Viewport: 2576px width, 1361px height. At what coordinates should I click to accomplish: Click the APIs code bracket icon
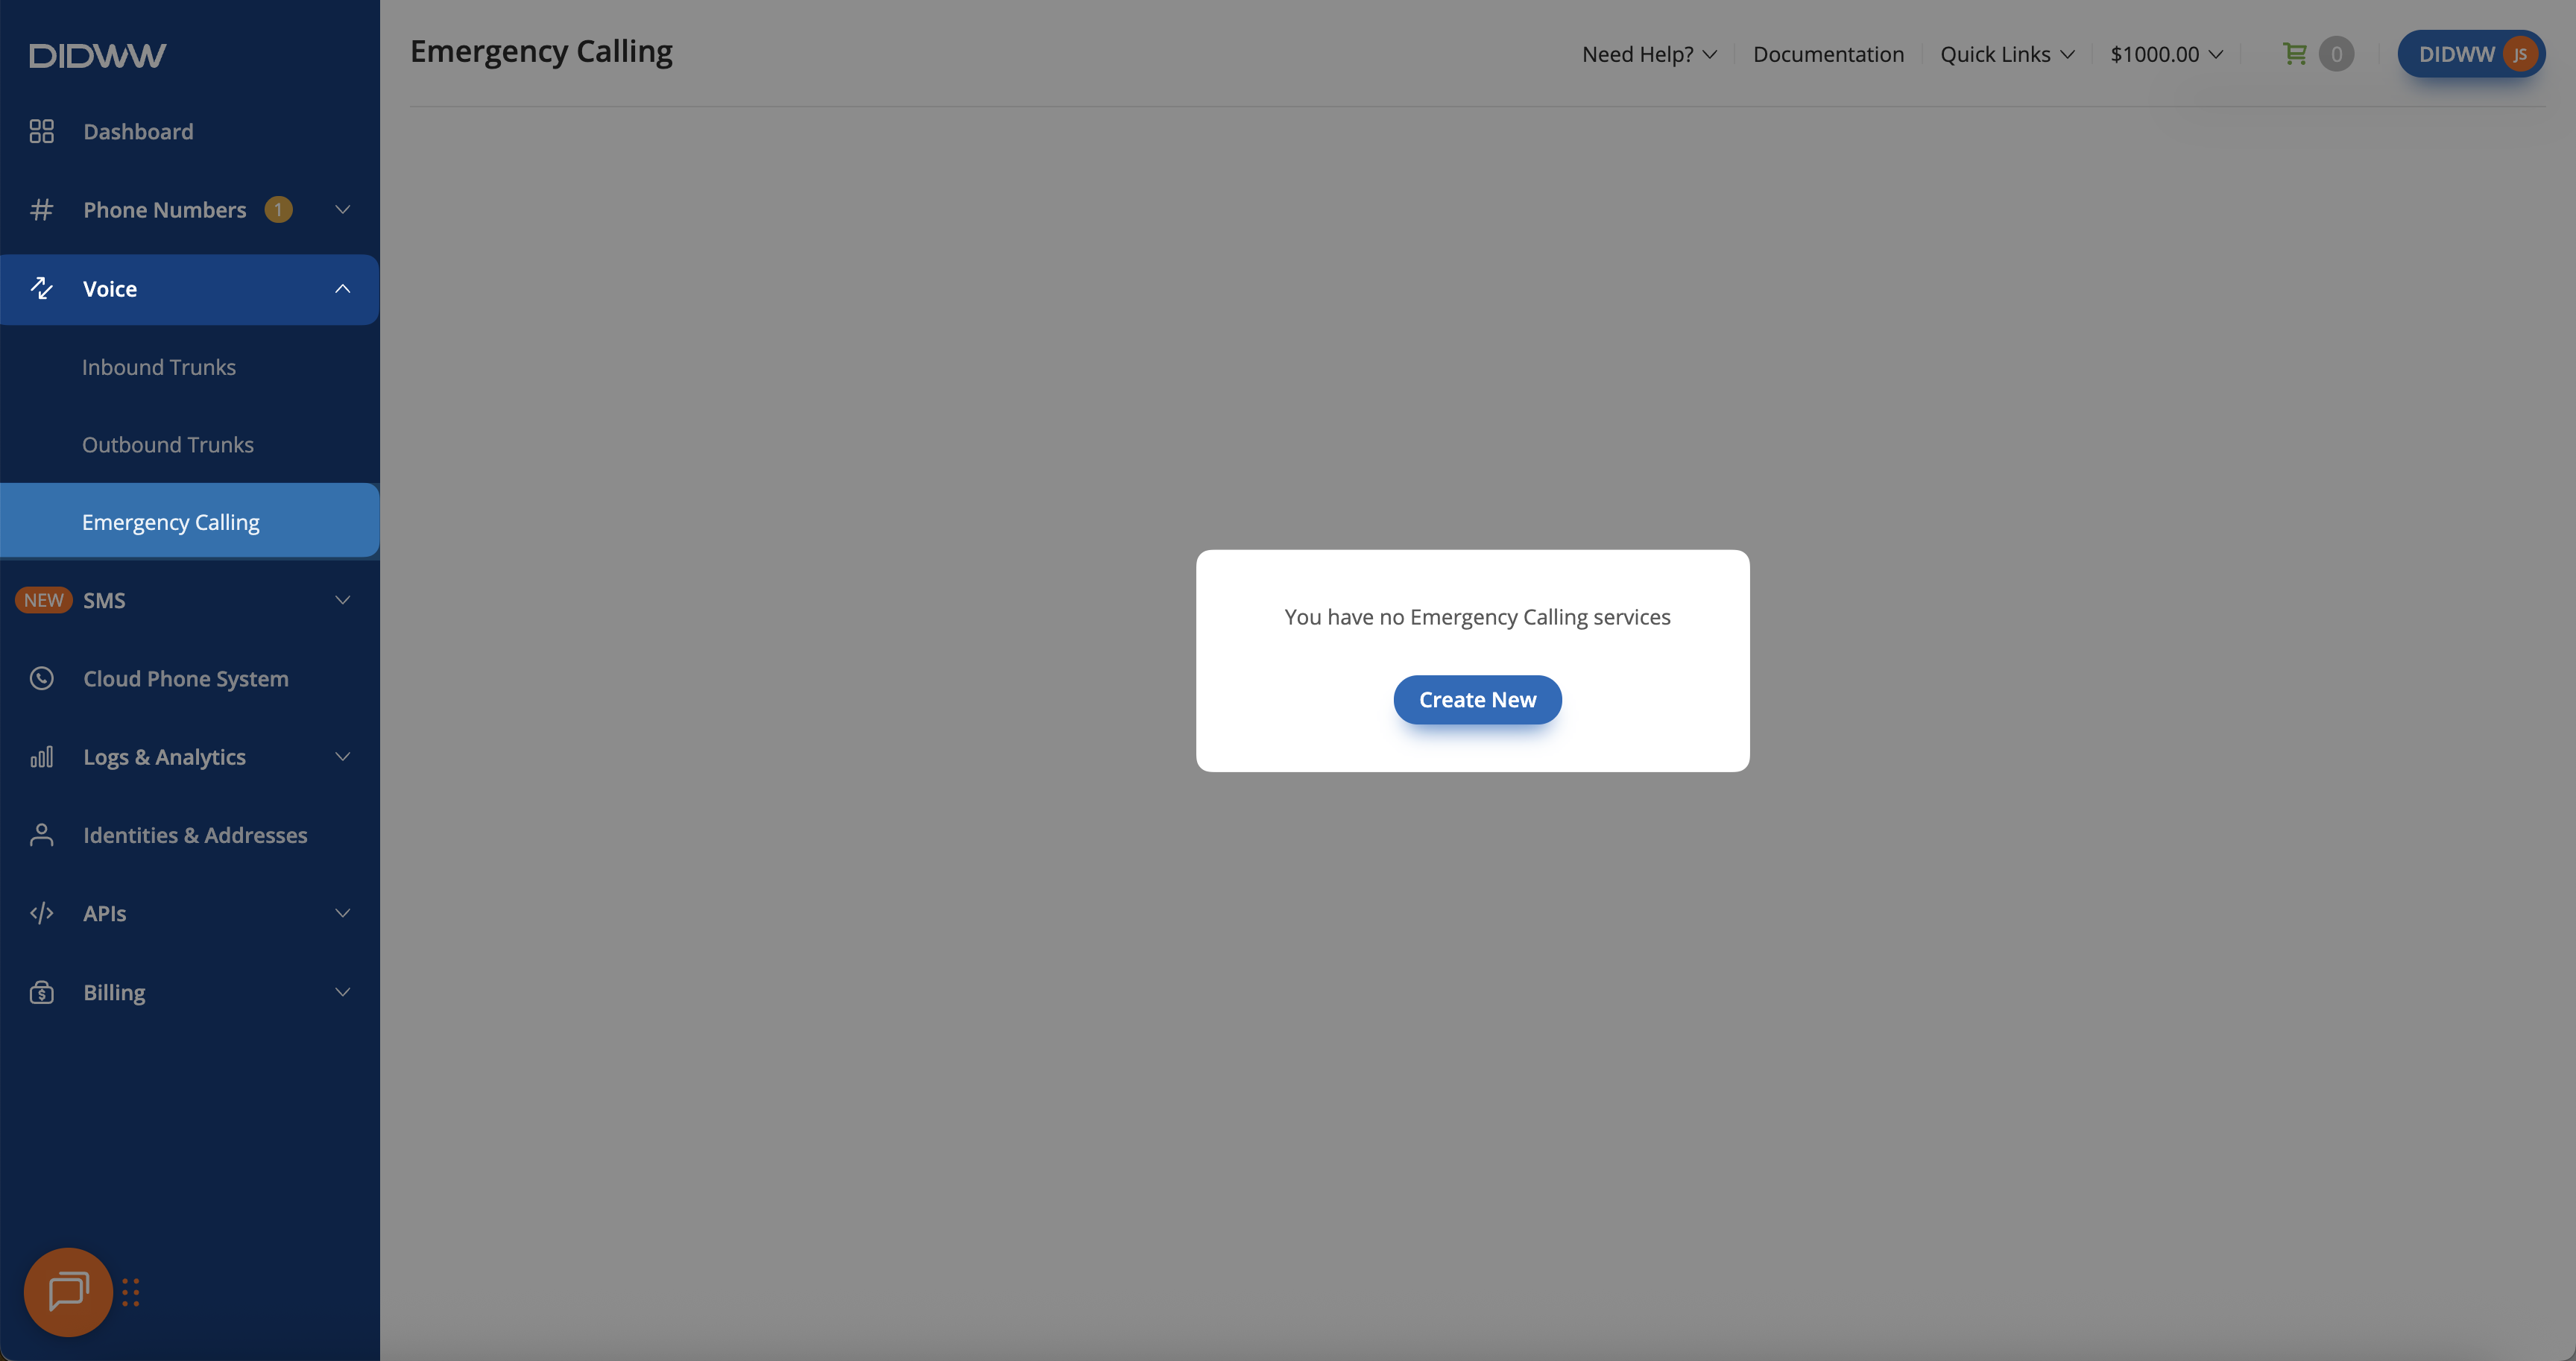coord(41,913)
